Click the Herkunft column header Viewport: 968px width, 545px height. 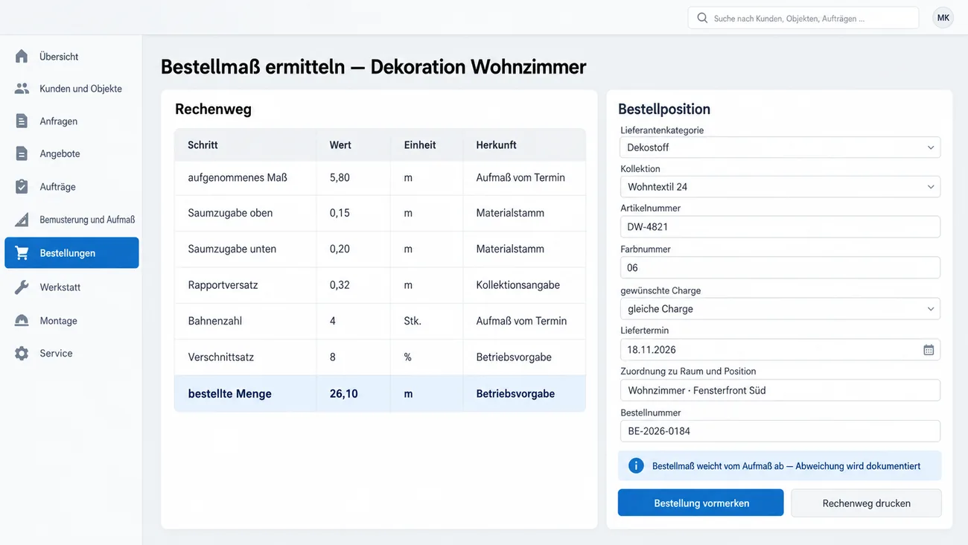point(496,145)
